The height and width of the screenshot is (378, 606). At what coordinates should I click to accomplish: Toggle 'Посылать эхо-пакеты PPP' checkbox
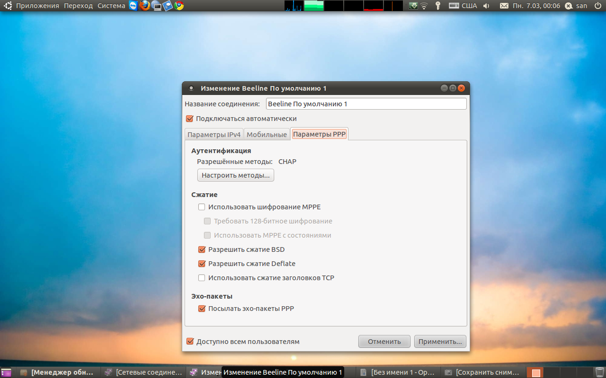(202, 309)
